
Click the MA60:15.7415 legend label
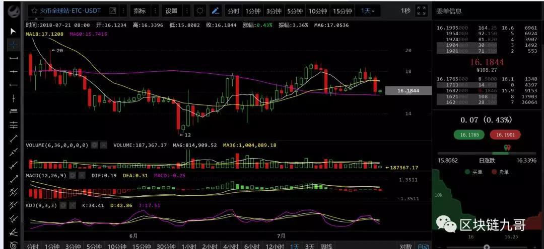click(x=88, y=34)
